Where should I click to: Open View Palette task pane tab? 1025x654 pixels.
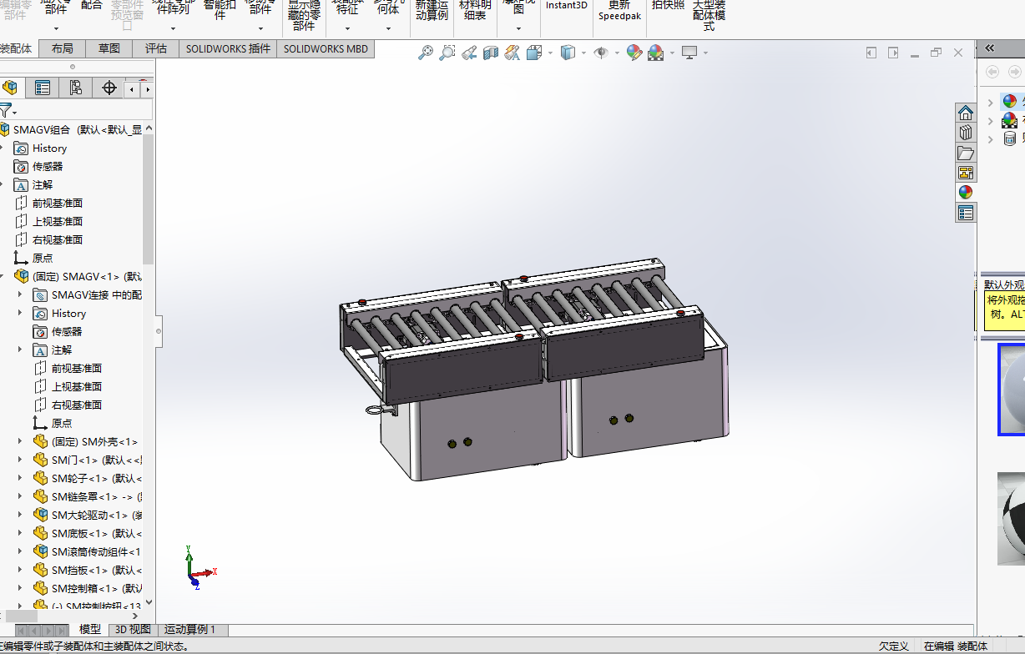(966, 173)
